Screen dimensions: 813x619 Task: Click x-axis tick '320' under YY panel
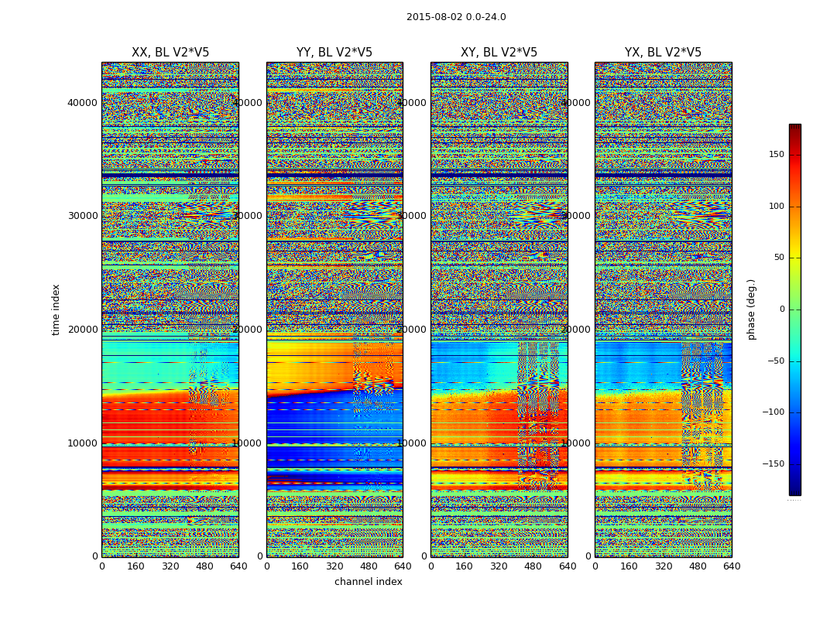334,566
